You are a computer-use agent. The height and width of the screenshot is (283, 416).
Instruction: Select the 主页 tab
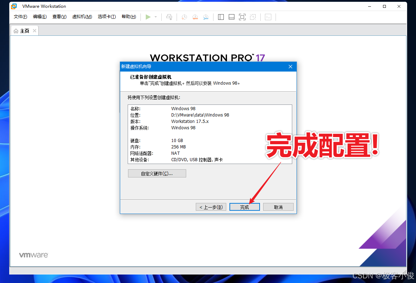coord(24,31)
